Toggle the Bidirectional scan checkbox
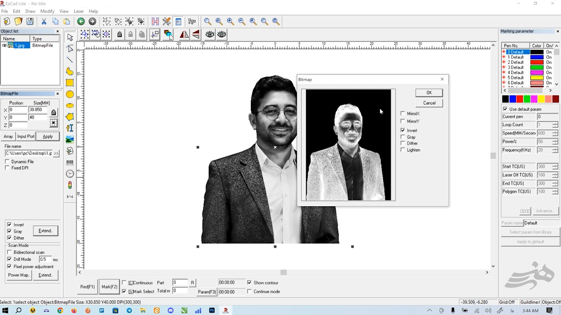The height and width of the screenshot is (315, 561). tap(9, 253)
